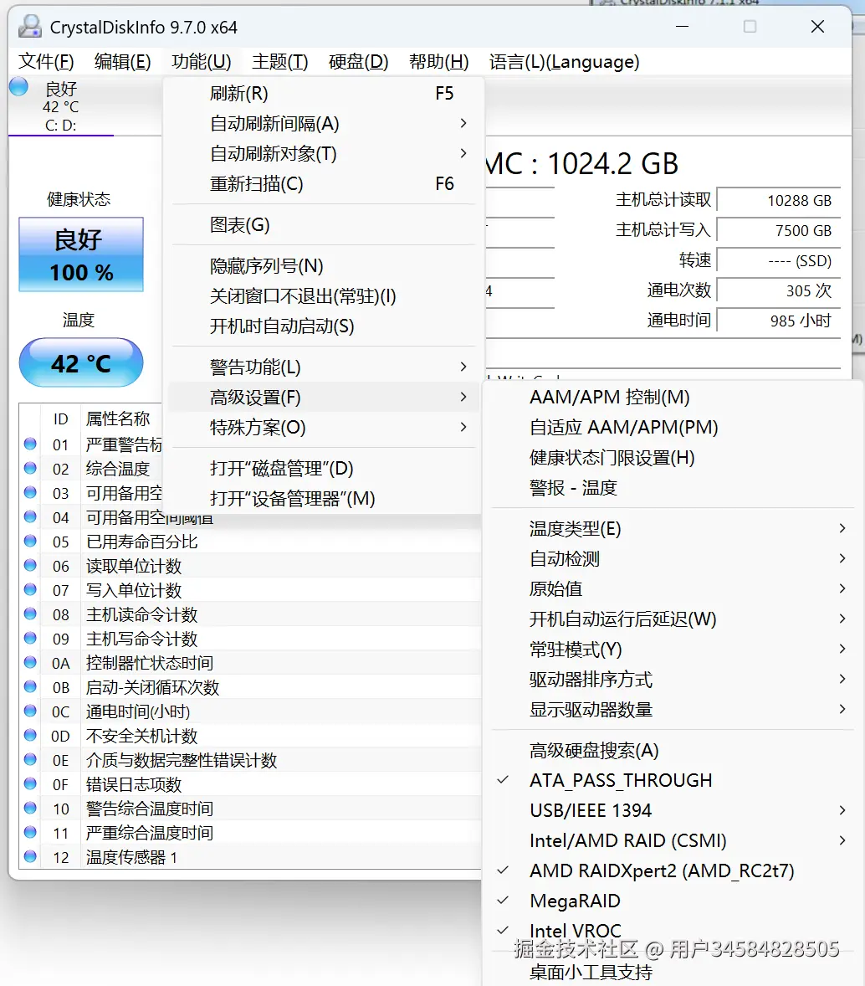
Task: Click the 42 °C temperature button
Action: (x=81, y=362)
